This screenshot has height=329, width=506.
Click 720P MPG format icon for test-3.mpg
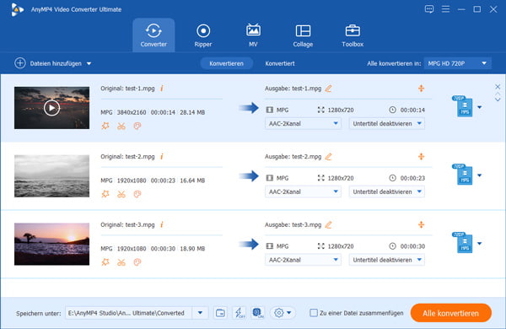[463, 242]
